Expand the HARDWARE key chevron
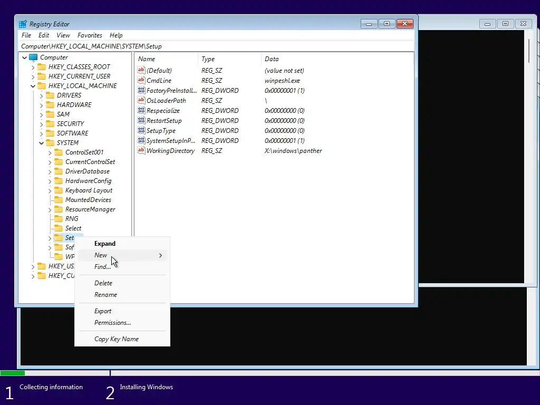The height and width of the screenshot is (405, 540). click(x=41, y=105)
